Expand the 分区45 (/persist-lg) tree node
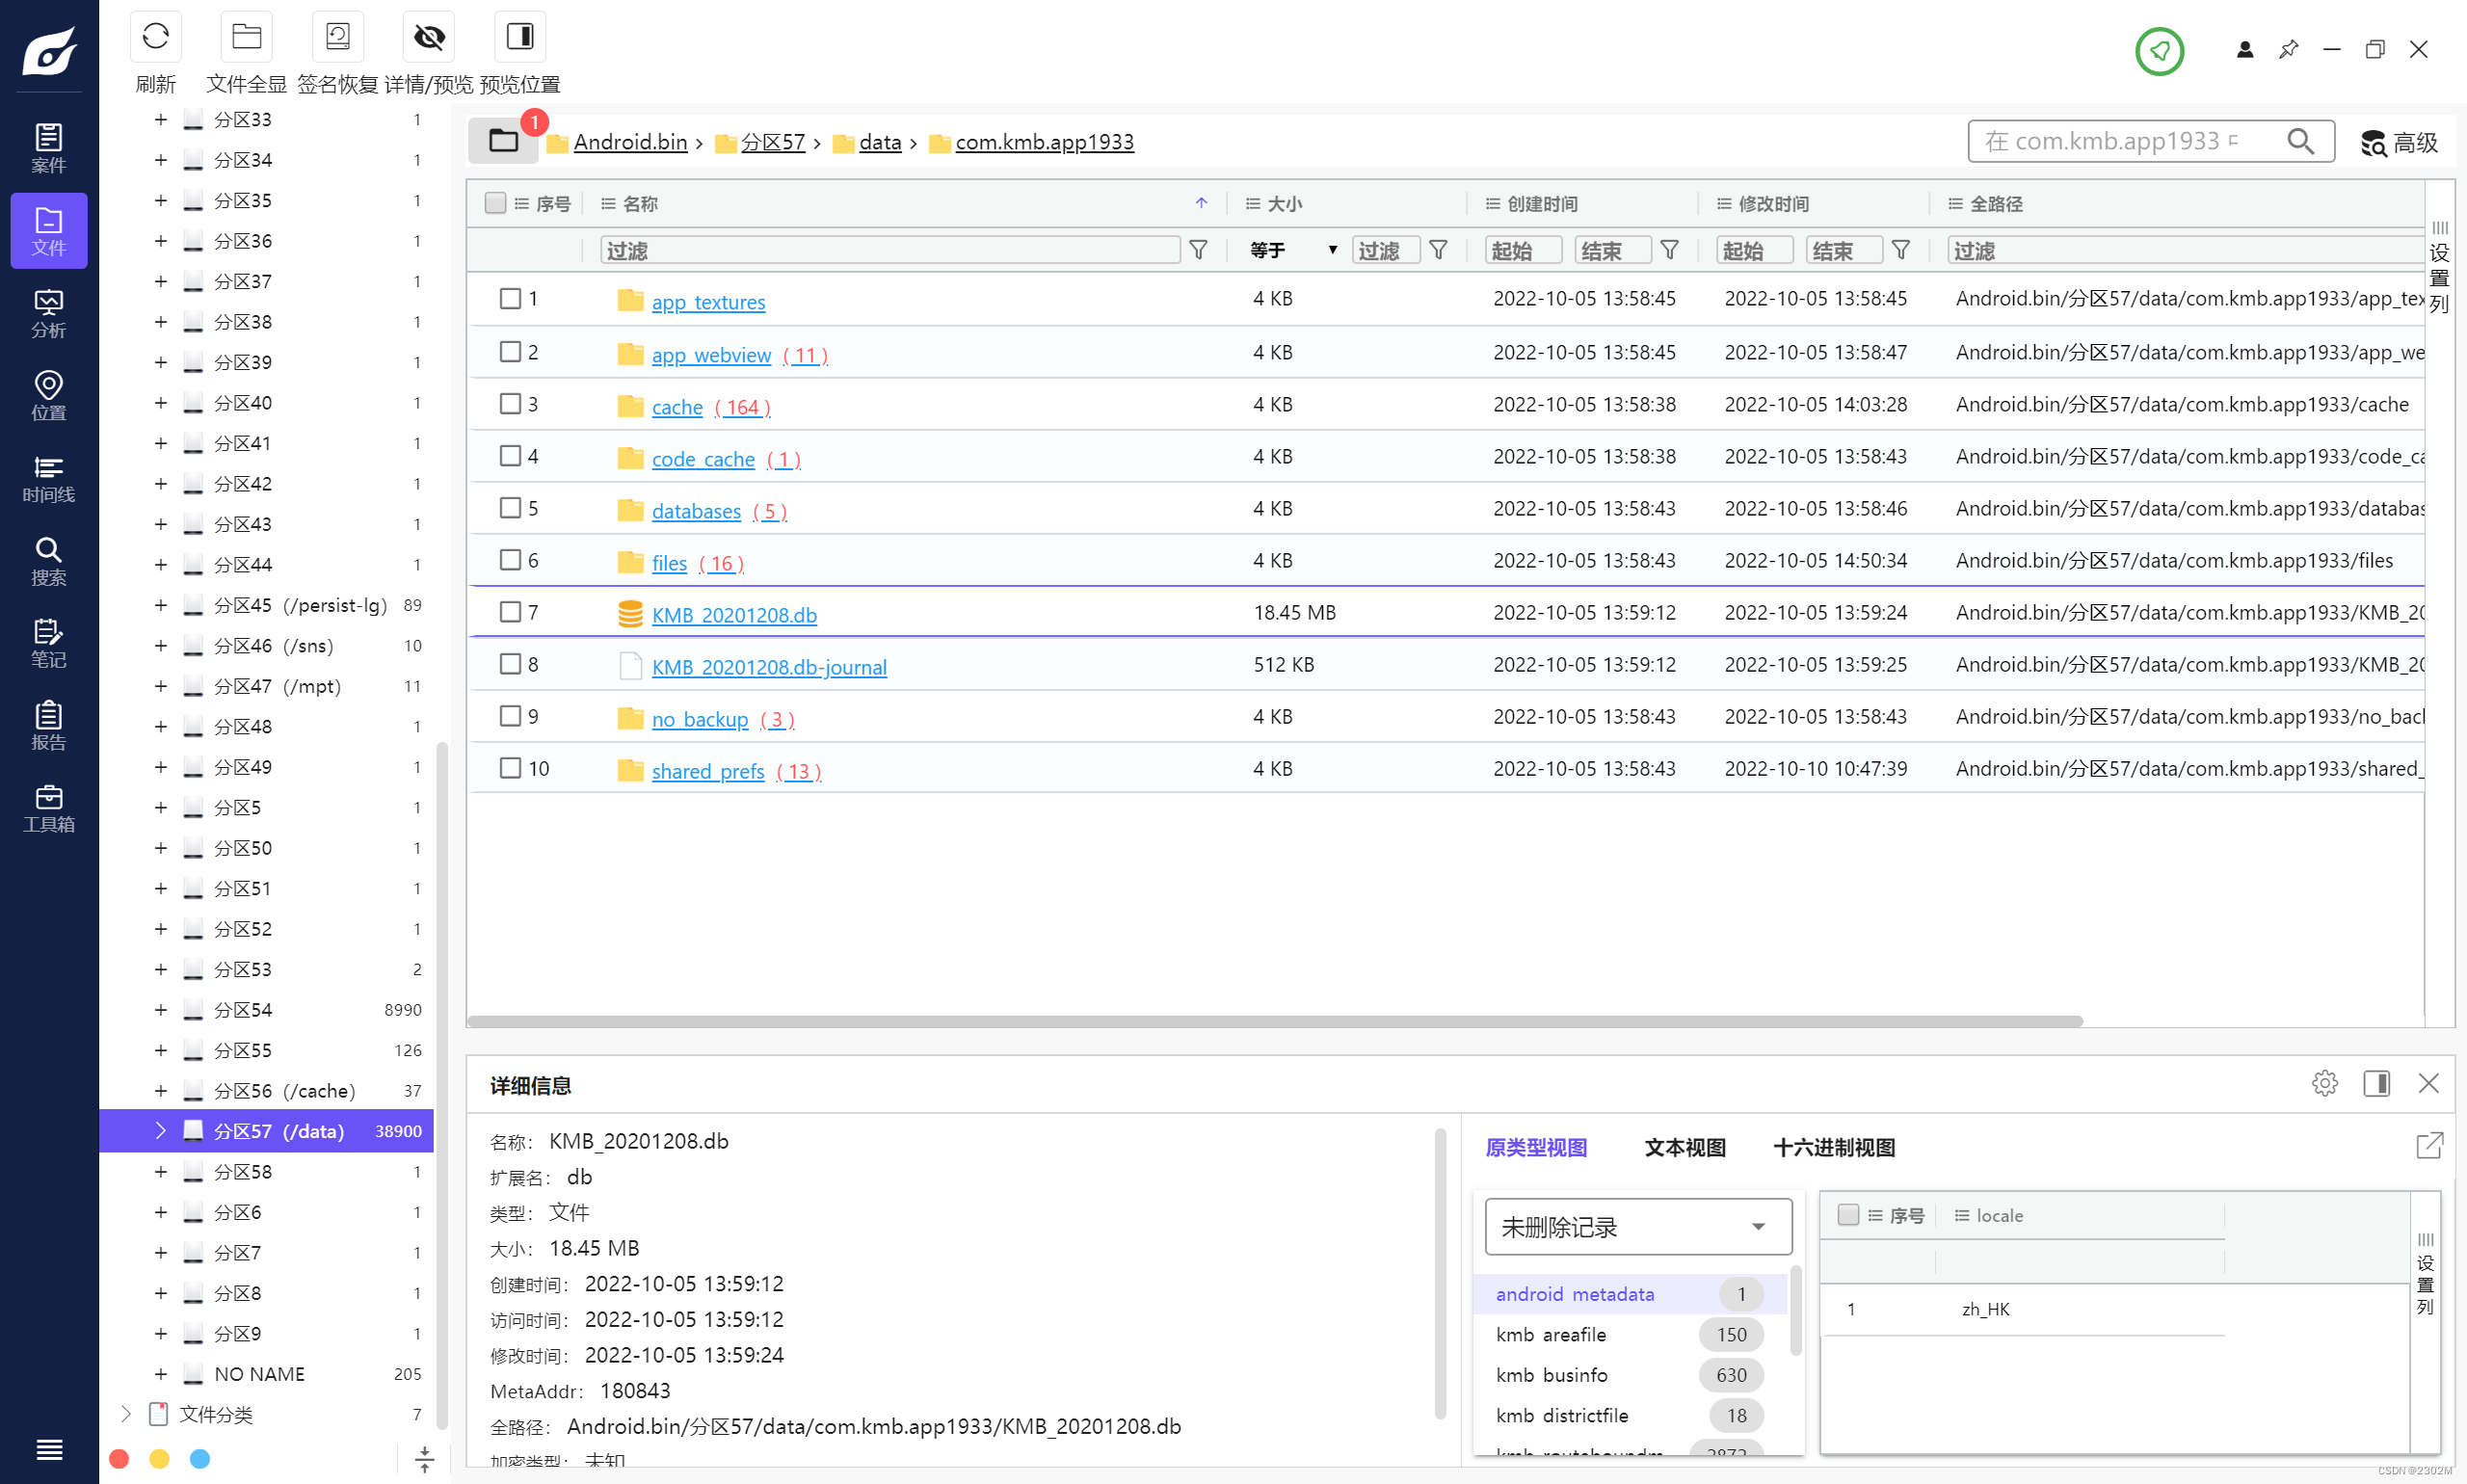Image resolution: width=2467 pixels, height=1484 pixels. (x=160, y=605)
